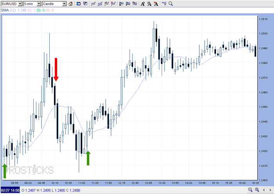Screen dimensions: 274x194
Task: Click the zoom out icon in status bar
Action: tap(251, 190)
